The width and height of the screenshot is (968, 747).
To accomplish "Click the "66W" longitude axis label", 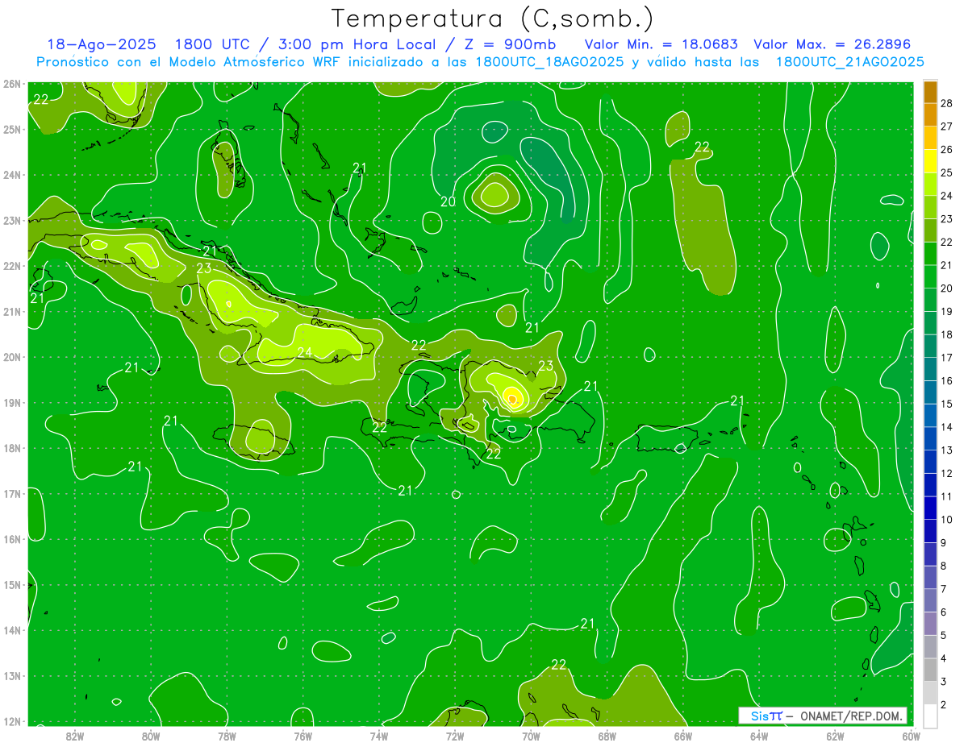I will (x=683, y=736).
